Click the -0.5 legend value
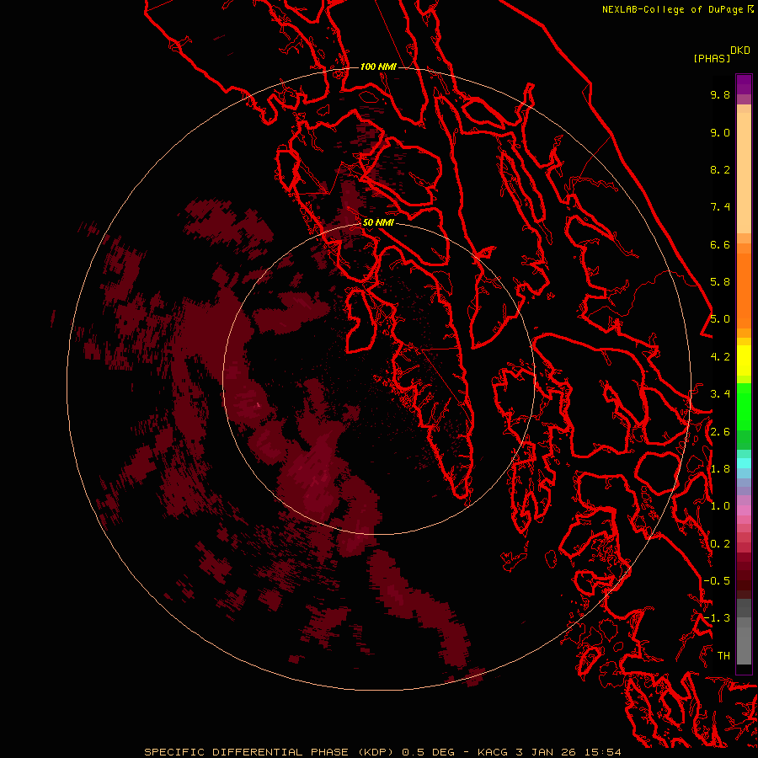This screenshot has width=758, height=758. (x=717, y=581)
